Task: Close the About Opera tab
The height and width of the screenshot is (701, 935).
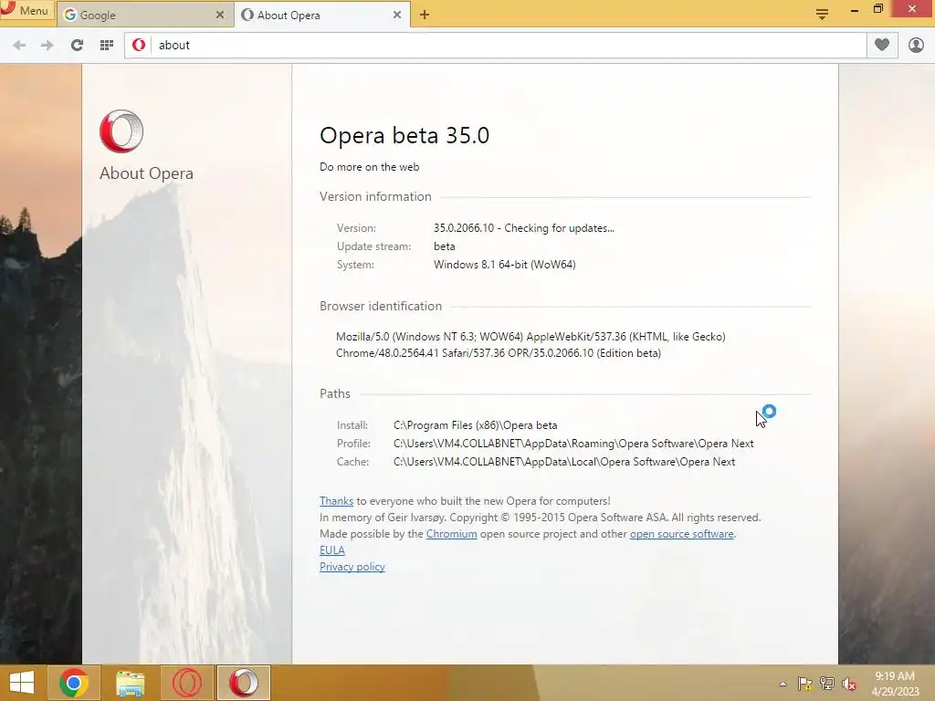Action: (x=397, y=15)
